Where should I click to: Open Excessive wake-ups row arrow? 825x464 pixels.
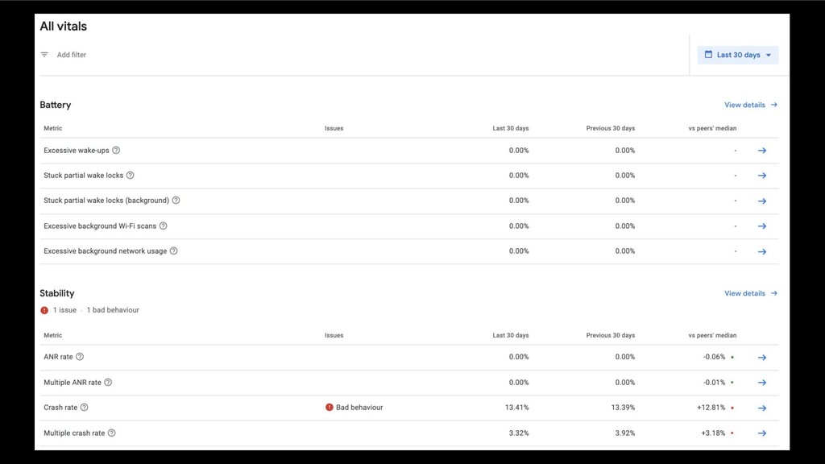pyautogui.click(x=762, y=151)
